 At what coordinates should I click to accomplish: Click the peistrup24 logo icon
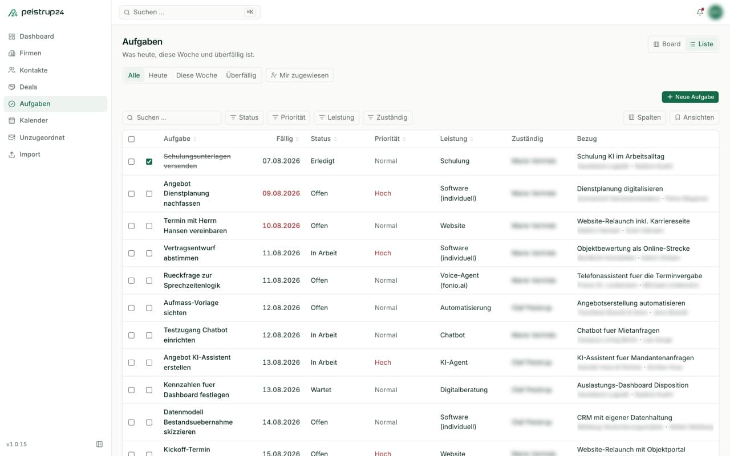[13, 13]
